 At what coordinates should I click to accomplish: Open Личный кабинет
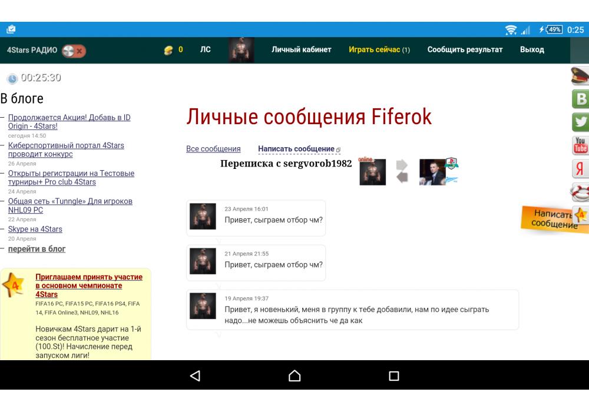click(301, 50)
